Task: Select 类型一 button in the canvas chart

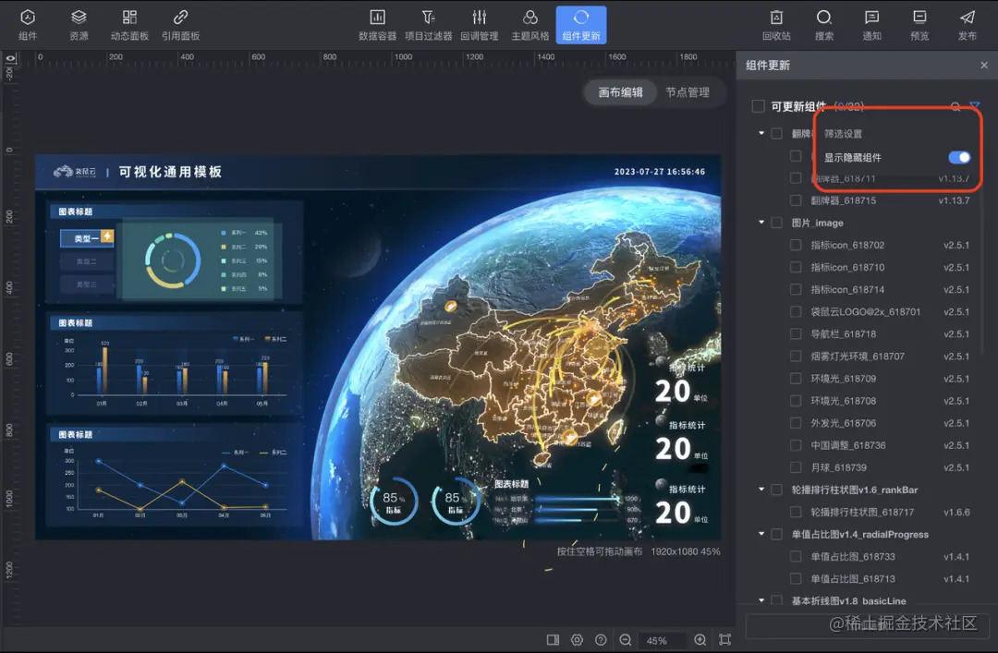Action: pos(87,238)
